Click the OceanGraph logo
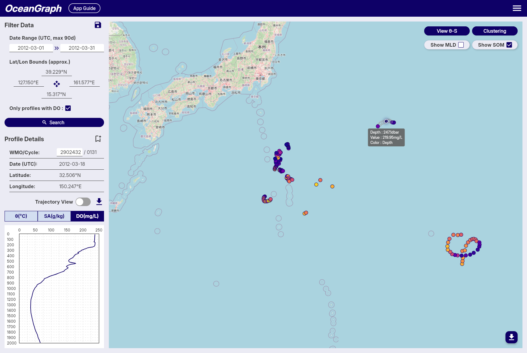Viewport: 527px width, 353px height. pos(33,8)
